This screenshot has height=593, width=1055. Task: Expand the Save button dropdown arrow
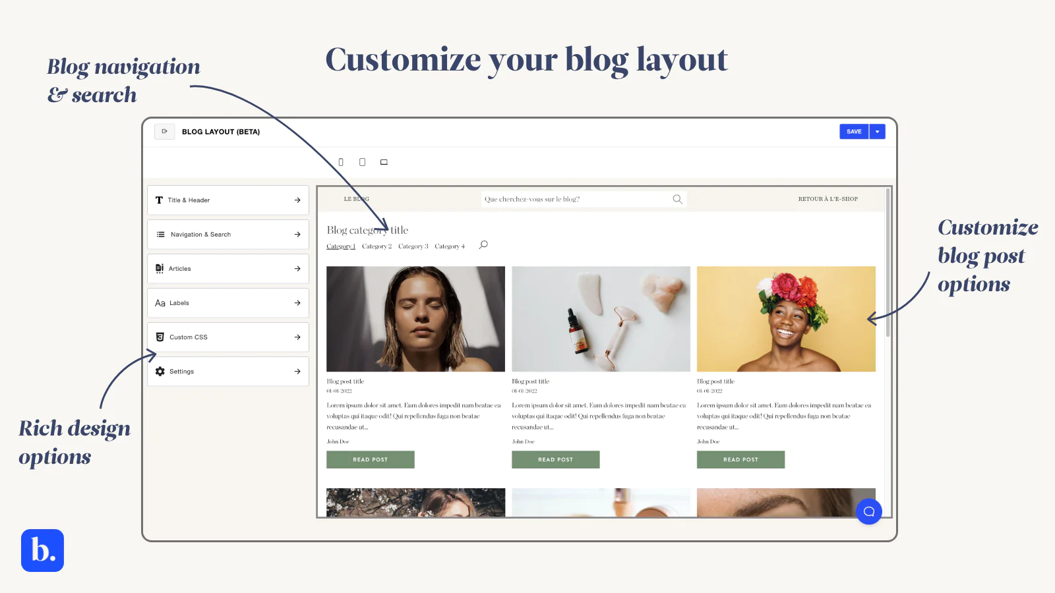click(877, 132)
